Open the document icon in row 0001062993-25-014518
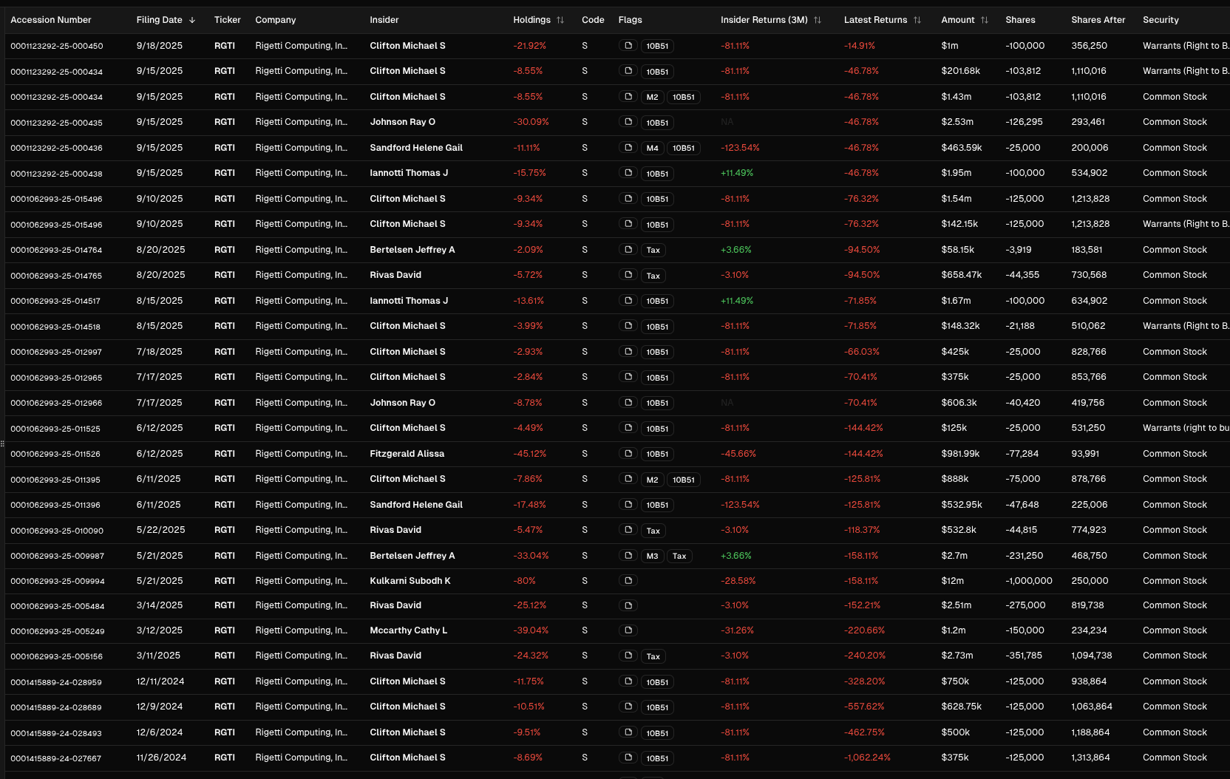Screen dimensions: 1230x779 tap(628, 326)
